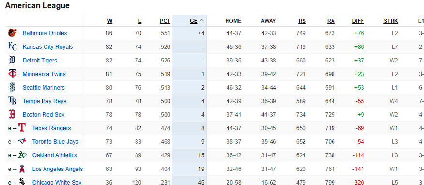Viewport: 424px width, 185px height.
Task: Click the Kansas City Royals logo
Action: (x=13, y=46)
